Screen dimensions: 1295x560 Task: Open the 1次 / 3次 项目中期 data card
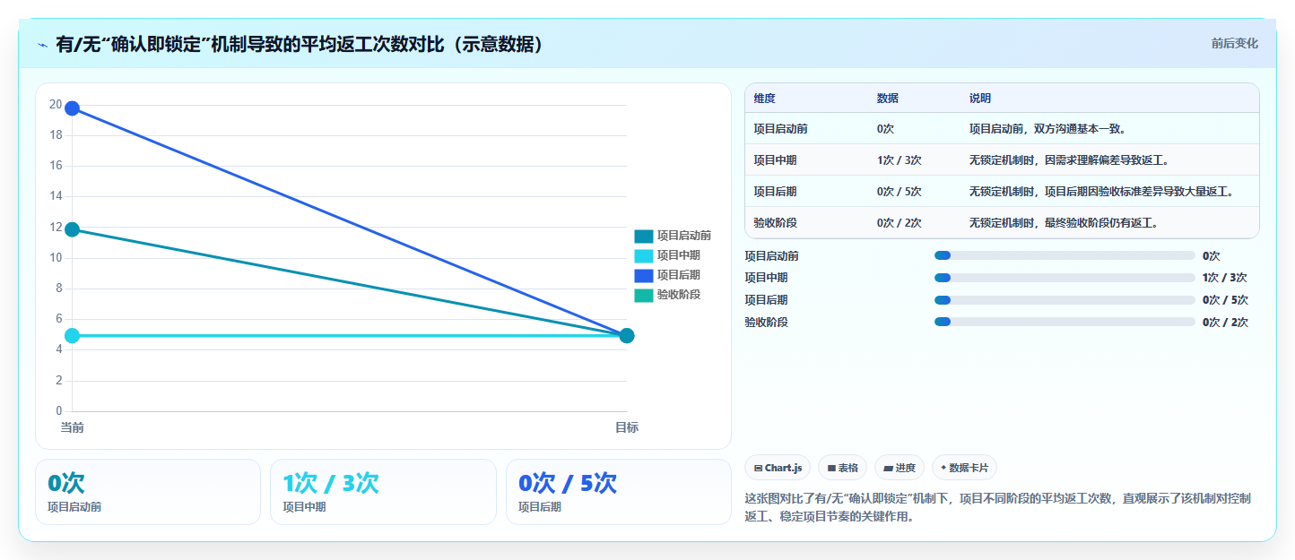(x=383, y=492)
